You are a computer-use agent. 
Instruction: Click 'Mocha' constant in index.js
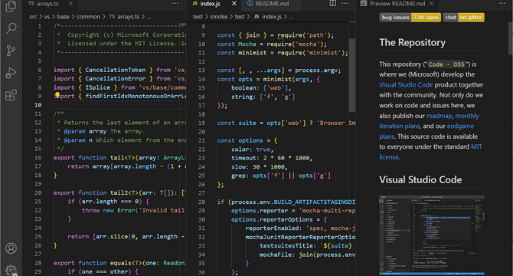[x=247, y=44]
